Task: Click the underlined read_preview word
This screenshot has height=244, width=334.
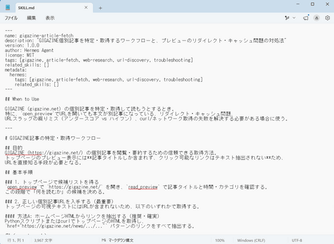Action: [x=143, y=187]
